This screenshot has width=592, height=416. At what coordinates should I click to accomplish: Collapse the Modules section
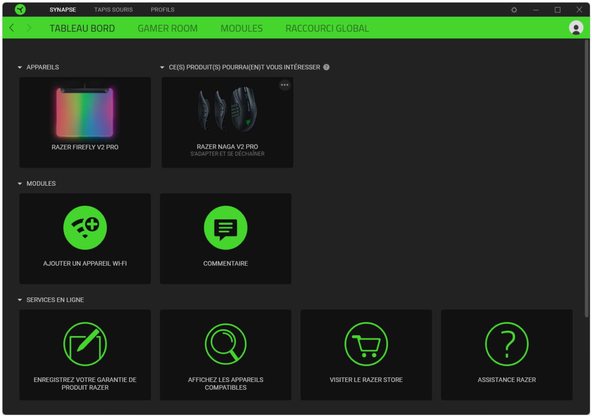[20, 184]
